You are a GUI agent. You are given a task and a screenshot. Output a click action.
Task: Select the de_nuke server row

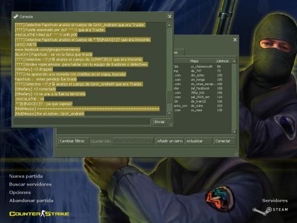pos(202,106)
